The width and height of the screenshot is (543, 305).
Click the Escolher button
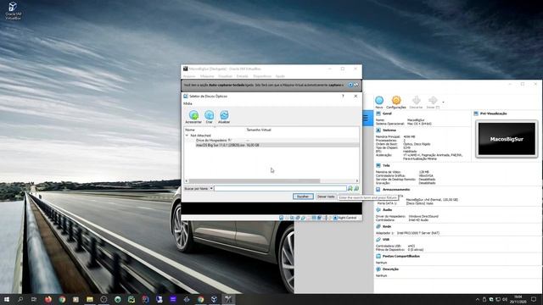point(303,197)
